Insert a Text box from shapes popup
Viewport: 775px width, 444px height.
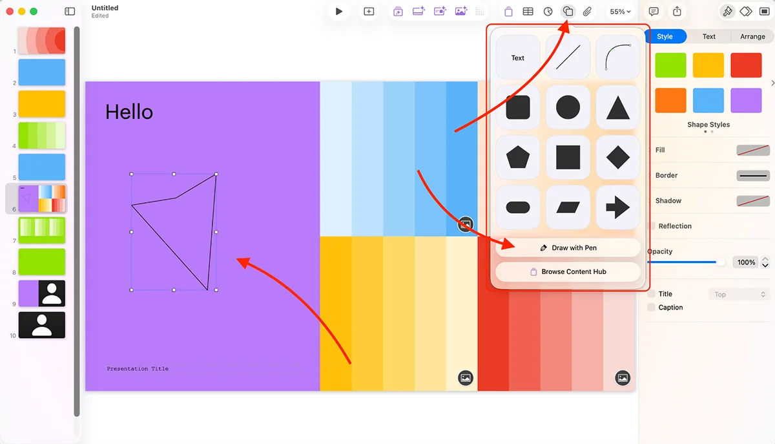pos(518,58)
